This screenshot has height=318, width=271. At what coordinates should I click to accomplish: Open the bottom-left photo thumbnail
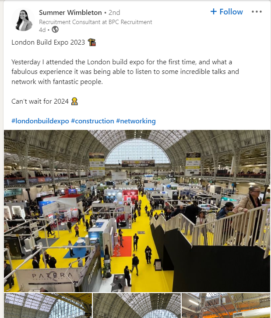(x=47, y=305)
